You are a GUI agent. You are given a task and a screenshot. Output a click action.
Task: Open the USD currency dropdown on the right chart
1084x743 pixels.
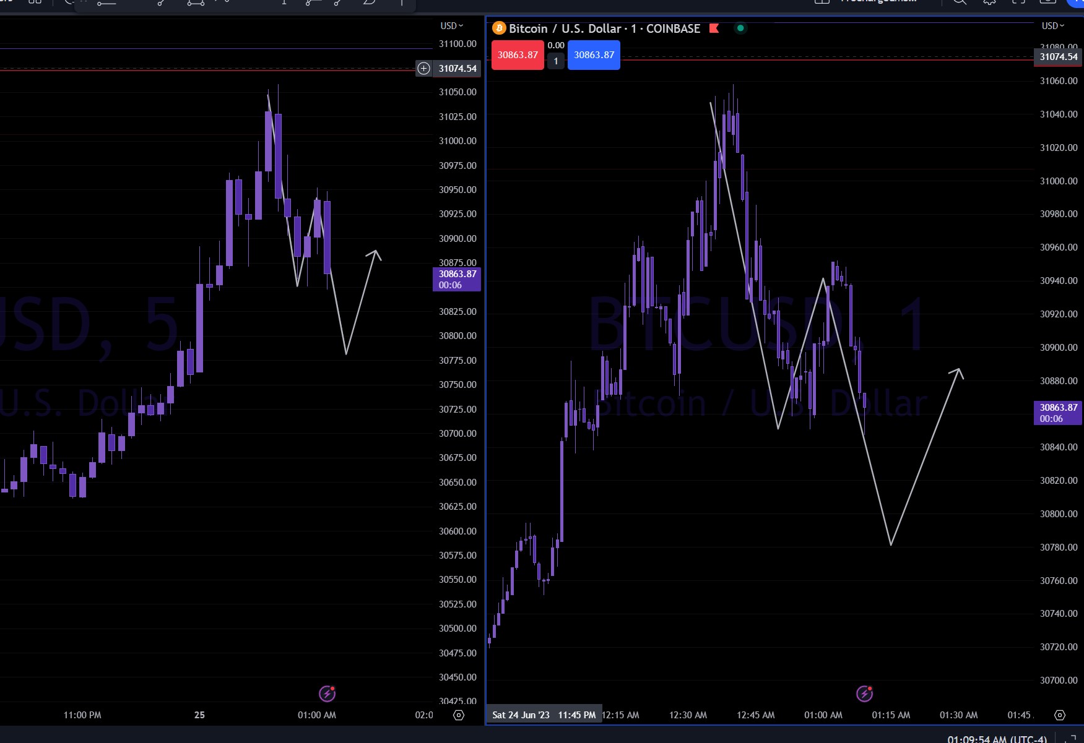point(1053,26)
